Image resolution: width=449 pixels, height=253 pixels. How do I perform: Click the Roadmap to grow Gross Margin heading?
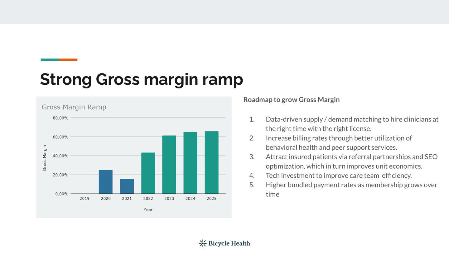[292, 100]
